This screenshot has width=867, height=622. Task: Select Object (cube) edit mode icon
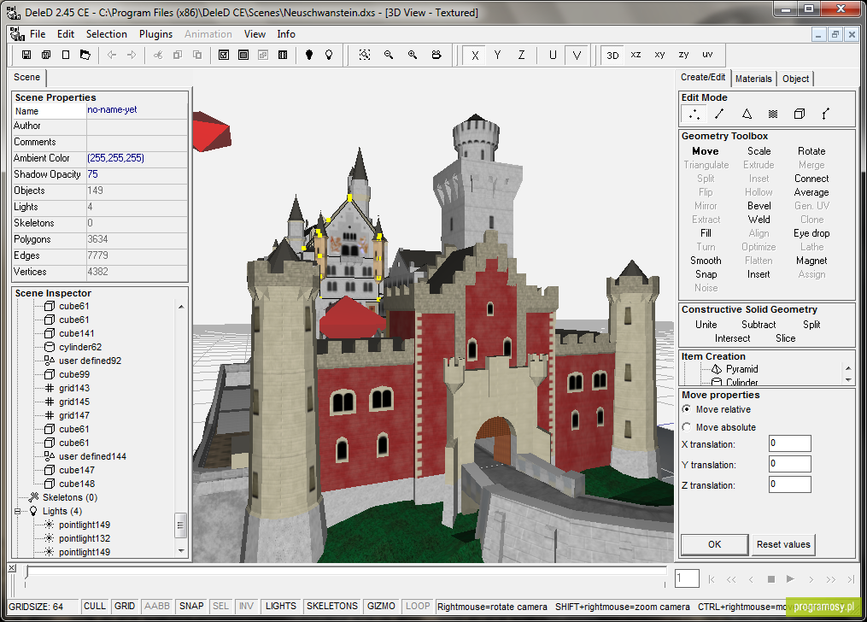(799, 114)
